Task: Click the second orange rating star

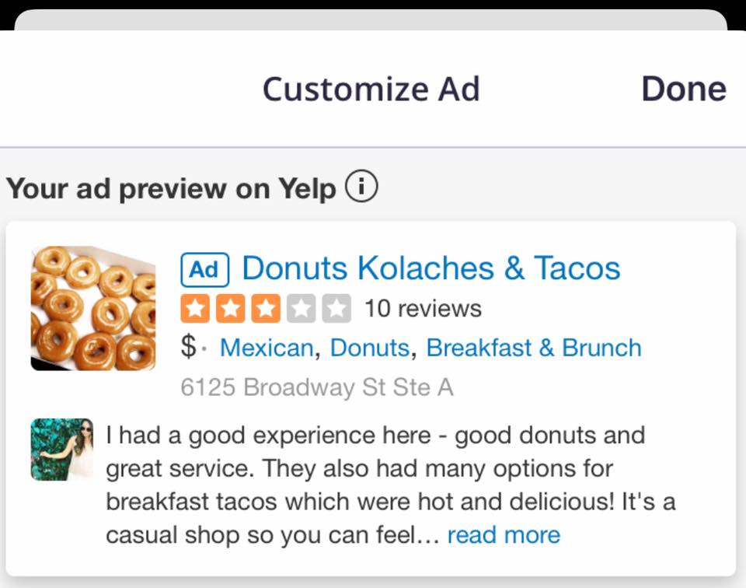Action: (230, 309)
